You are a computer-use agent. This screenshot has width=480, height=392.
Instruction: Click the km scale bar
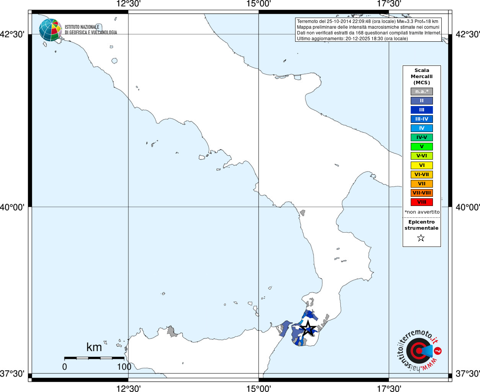tap(94, 358)
